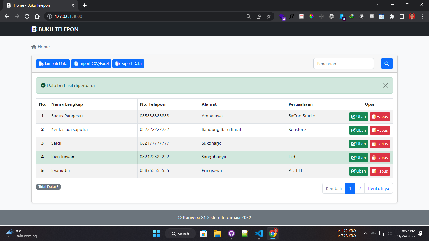This screenshot has height=241, width=429.
Task: Click the zoom magnifier icon in address bar
Action: pyautogui.click(x=248, y=16)
